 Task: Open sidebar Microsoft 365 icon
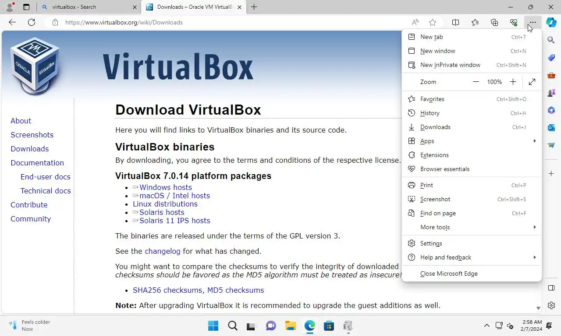[551, 110]
